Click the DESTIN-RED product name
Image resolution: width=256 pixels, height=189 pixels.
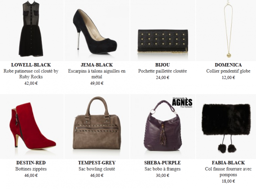(x=31, y=163)
